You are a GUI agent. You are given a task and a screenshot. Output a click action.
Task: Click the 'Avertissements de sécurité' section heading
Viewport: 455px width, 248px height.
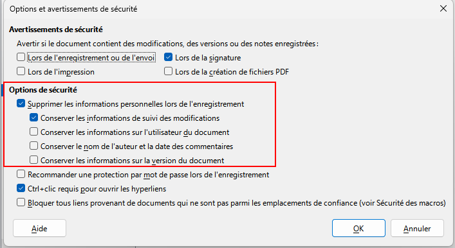point(56,30)
